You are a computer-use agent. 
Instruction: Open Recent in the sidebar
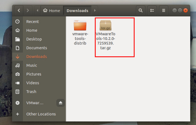point(33,22)
